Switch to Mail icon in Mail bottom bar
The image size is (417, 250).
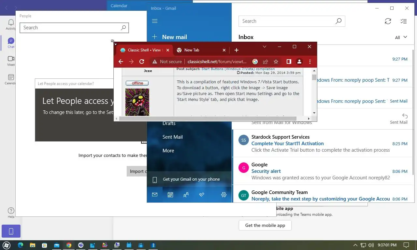[x=155, y=195]
